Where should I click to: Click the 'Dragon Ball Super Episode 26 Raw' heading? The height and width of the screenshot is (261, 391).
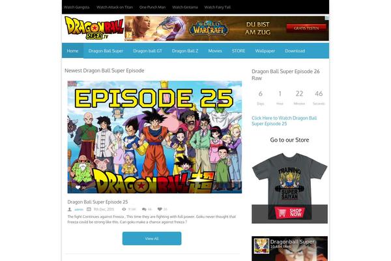pos(285,74)
